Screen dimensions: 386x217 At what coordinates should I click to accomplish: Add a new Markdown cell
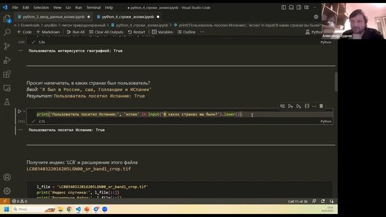coord(48,32)
